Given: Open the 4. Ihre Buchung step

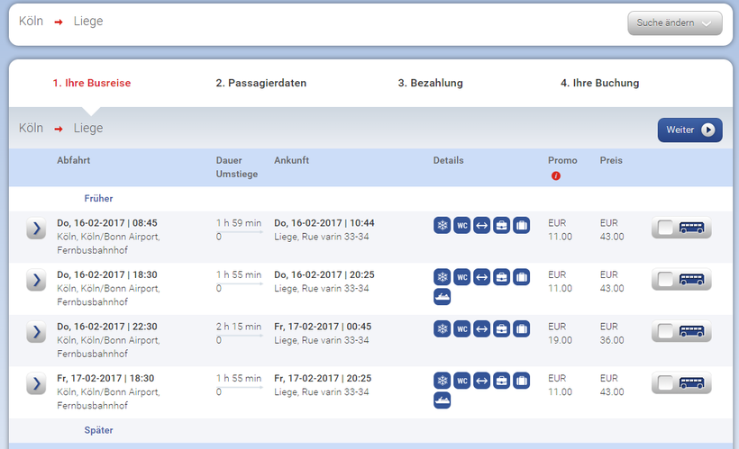Looking at the screenshot, I should click(599, 83).
